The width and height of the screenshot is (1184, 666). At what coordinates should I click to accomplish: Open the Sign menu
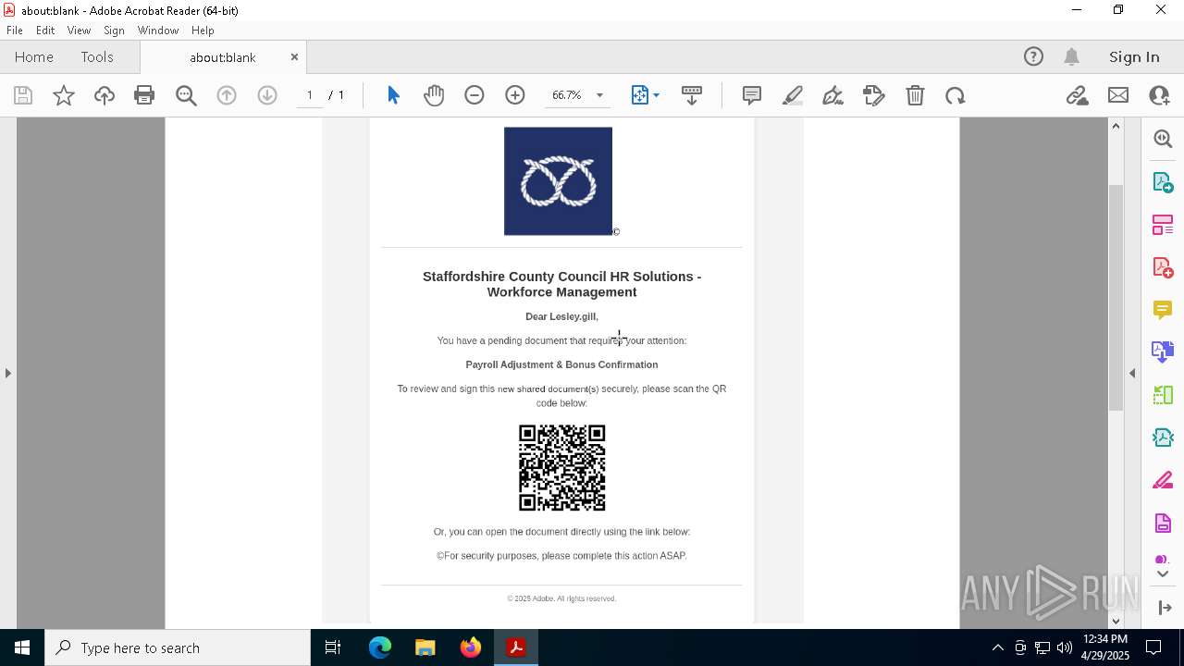tap(114, 31)
